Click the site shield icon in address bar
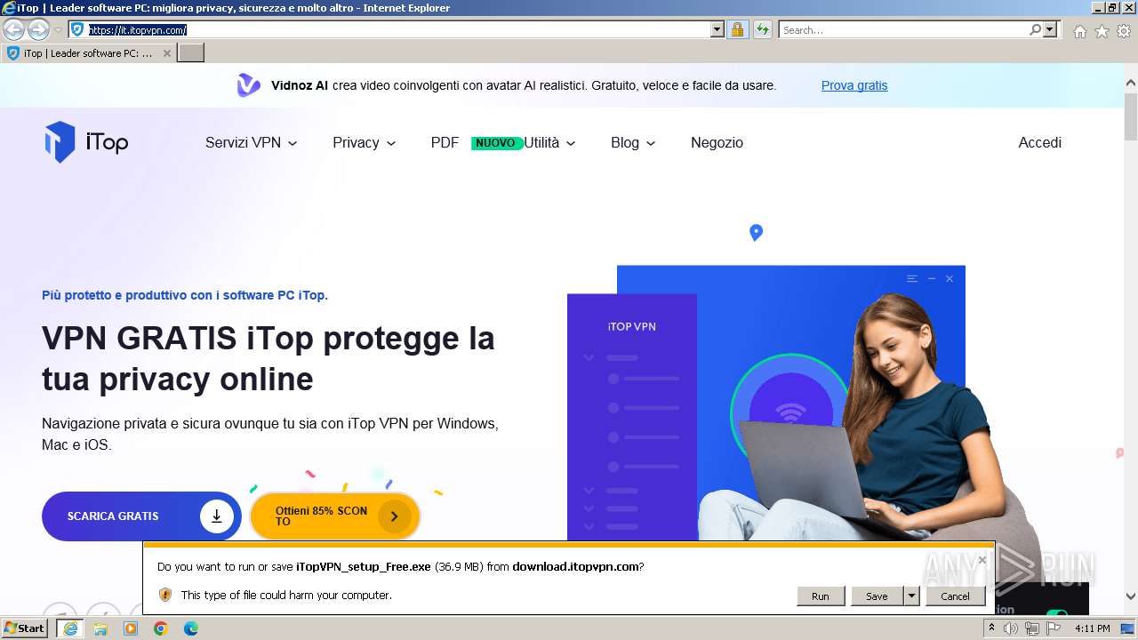 (x=77, y=29)
